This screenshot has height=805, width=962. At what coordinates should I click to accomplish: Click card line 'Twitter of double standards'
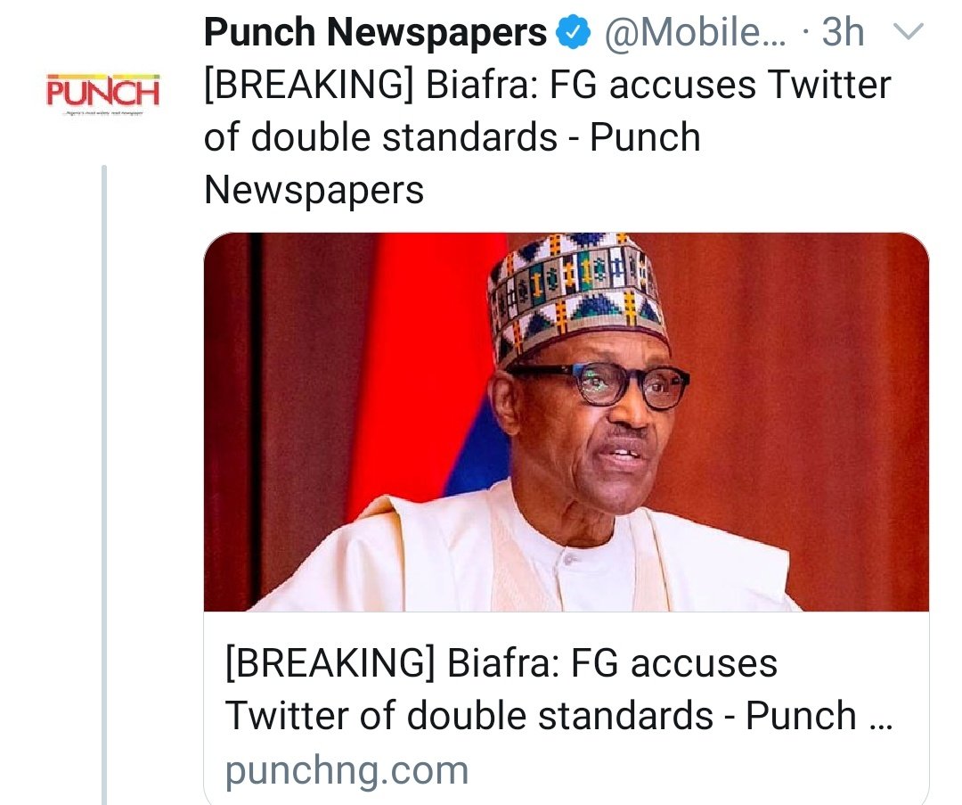469,716
